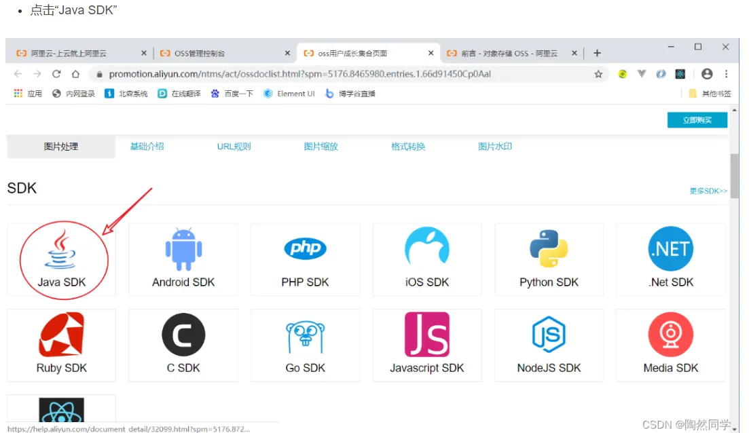
Task: Switch to the 前言 - 对象存储 OSS tab
Action: point(511,53)
